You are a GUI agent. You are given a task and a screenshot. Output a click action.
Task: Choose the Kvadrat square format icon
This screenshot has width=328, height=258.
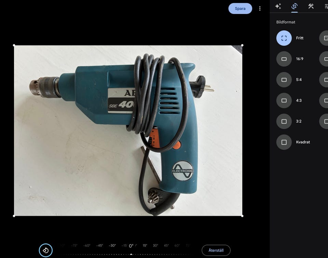click(x=284, y=142)
